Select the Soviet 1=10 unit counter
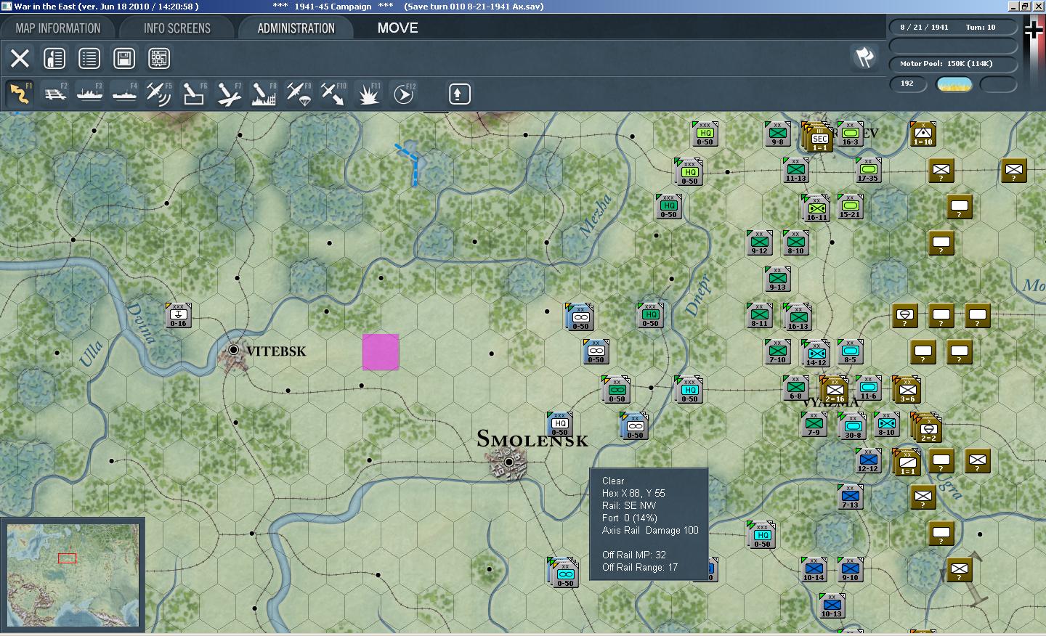This screenshot has height=636, width=1046. [x=923, y=134]
